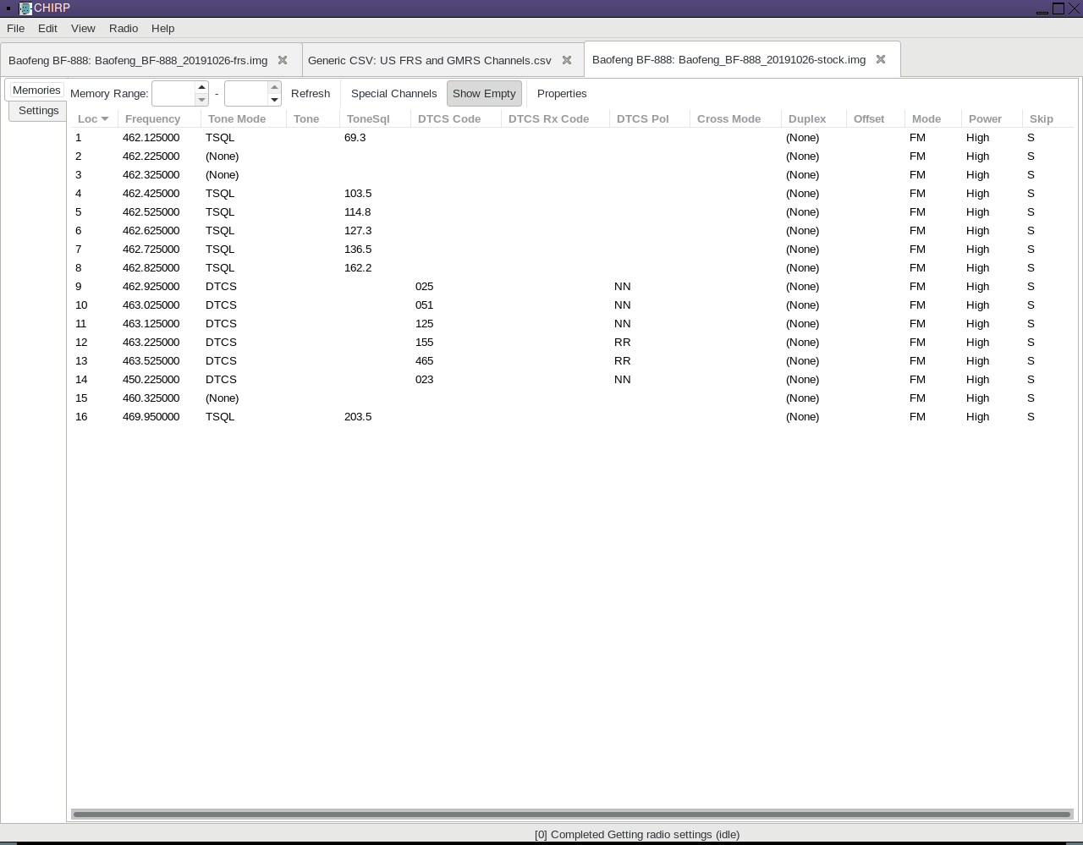The height and width of the screenshot is (845, 1083).
Task: Select ToneSql value 114.8
Action: click(x=358, y=211)
